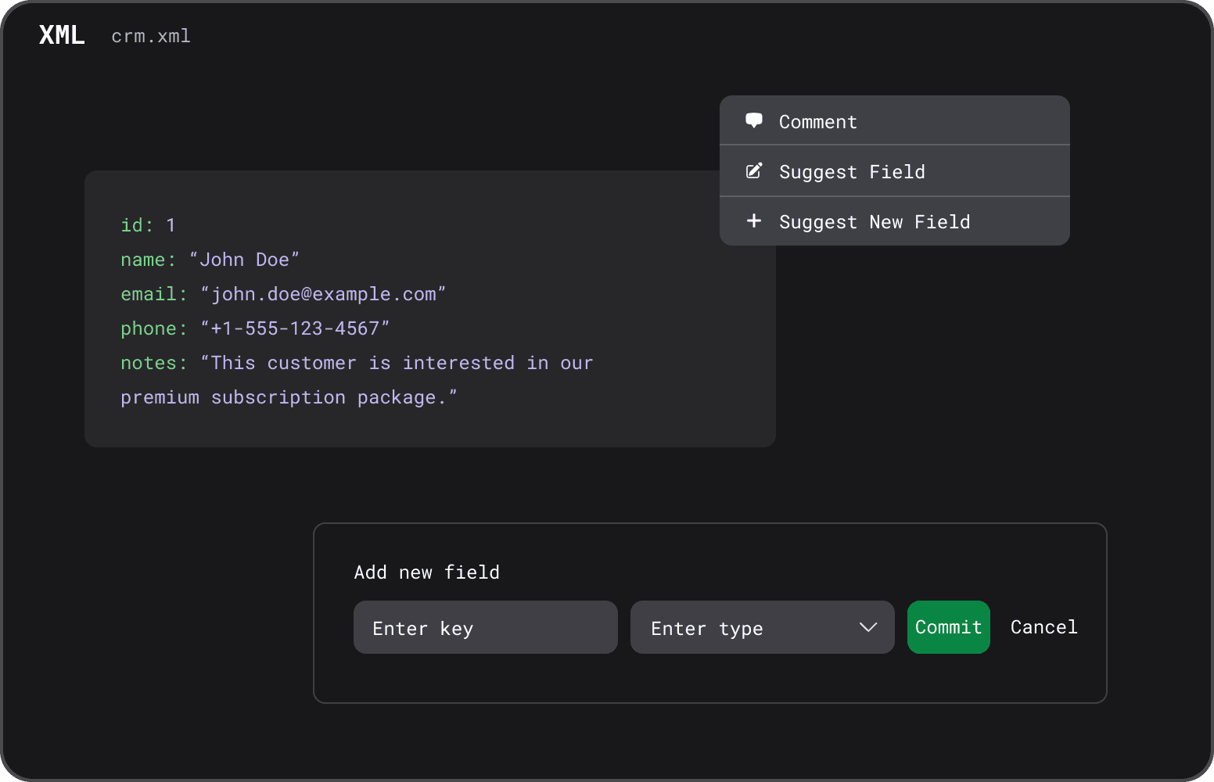Viewport: 1214px width, 782px height.
Task: Click the notes field label
Action: coord(149,362)
